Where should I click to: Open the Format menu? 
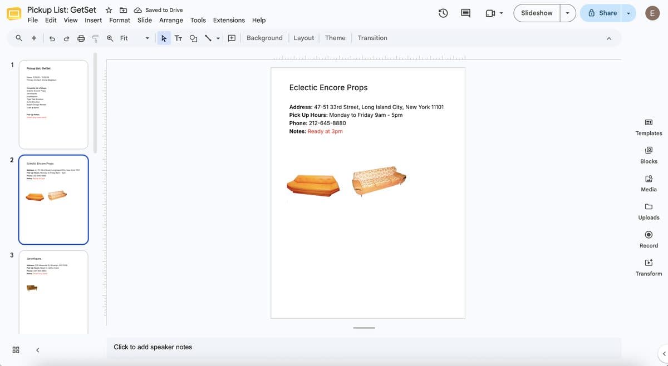[120, 20]
